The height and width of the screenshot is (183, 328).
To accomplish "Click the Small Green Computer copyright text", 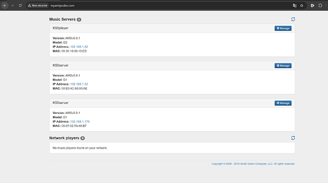I will tap(253, 164).
